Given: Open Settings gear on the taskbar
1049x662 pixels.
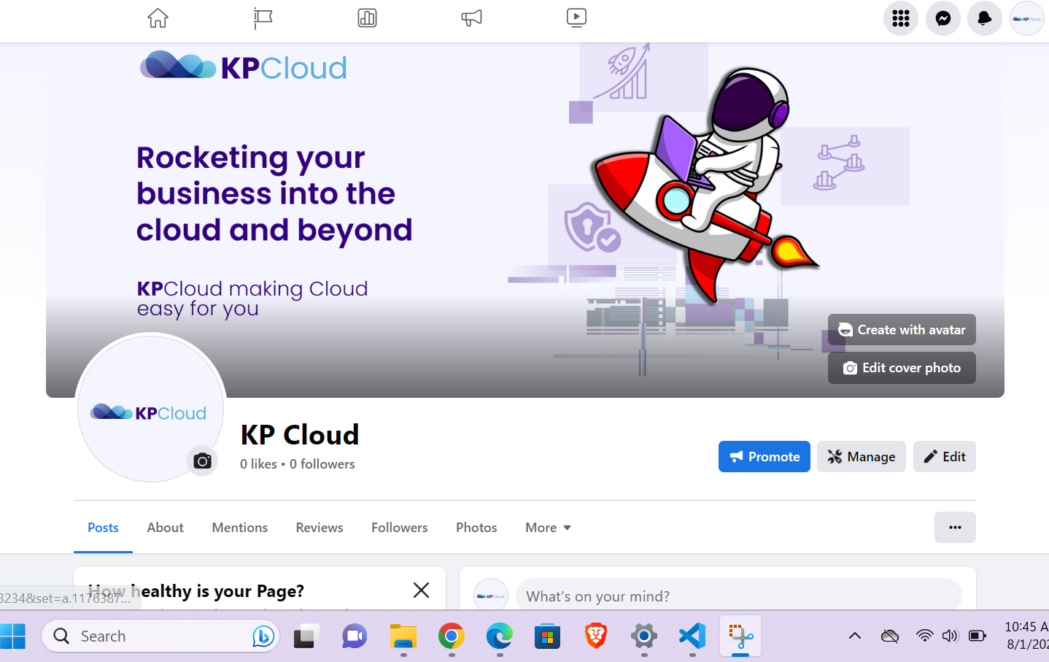Looking at the screenshot, I should [x=644, y=636].
